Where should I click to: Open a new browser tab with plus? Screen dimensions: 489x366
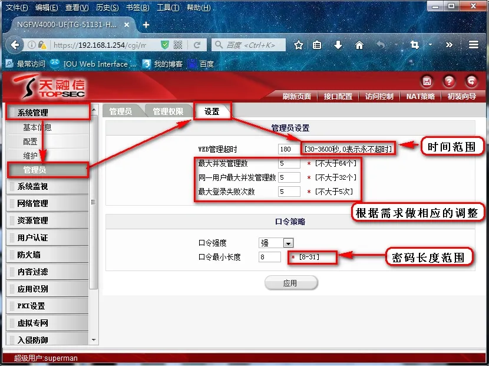146,25
